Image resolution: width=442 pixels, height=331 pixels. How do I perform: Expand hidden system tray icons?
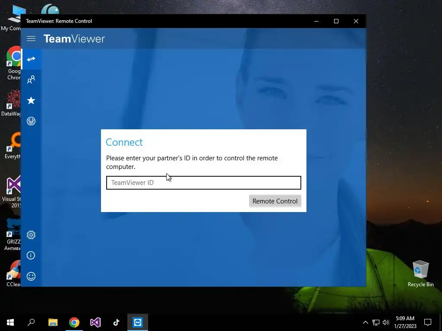[x=365, y=322]
